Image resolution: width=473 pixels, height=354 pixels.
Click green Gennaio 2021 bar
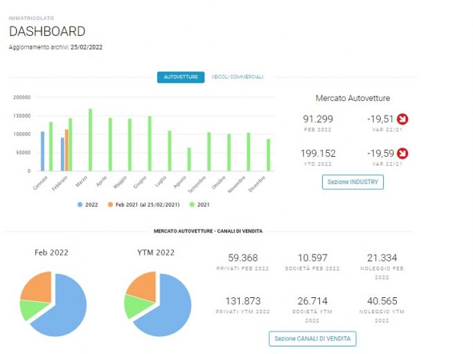tap(51, 147)
